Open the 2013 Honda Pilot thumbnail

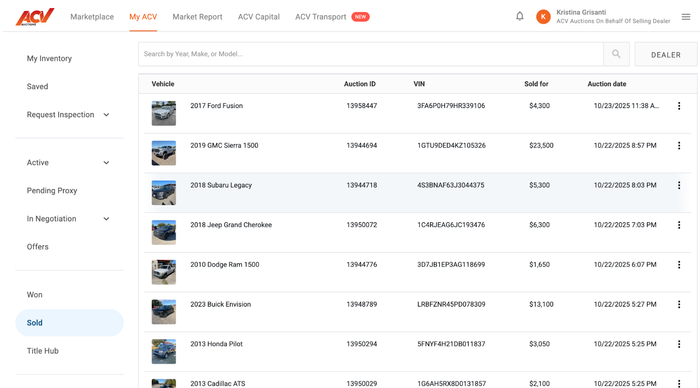tap(164, 352)
